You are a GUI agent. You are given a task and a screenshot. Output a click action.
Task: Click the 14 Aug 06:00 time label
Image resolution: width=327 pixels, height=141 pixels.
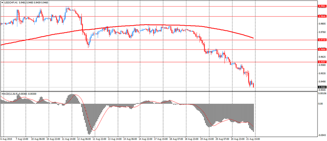[130, 139]
